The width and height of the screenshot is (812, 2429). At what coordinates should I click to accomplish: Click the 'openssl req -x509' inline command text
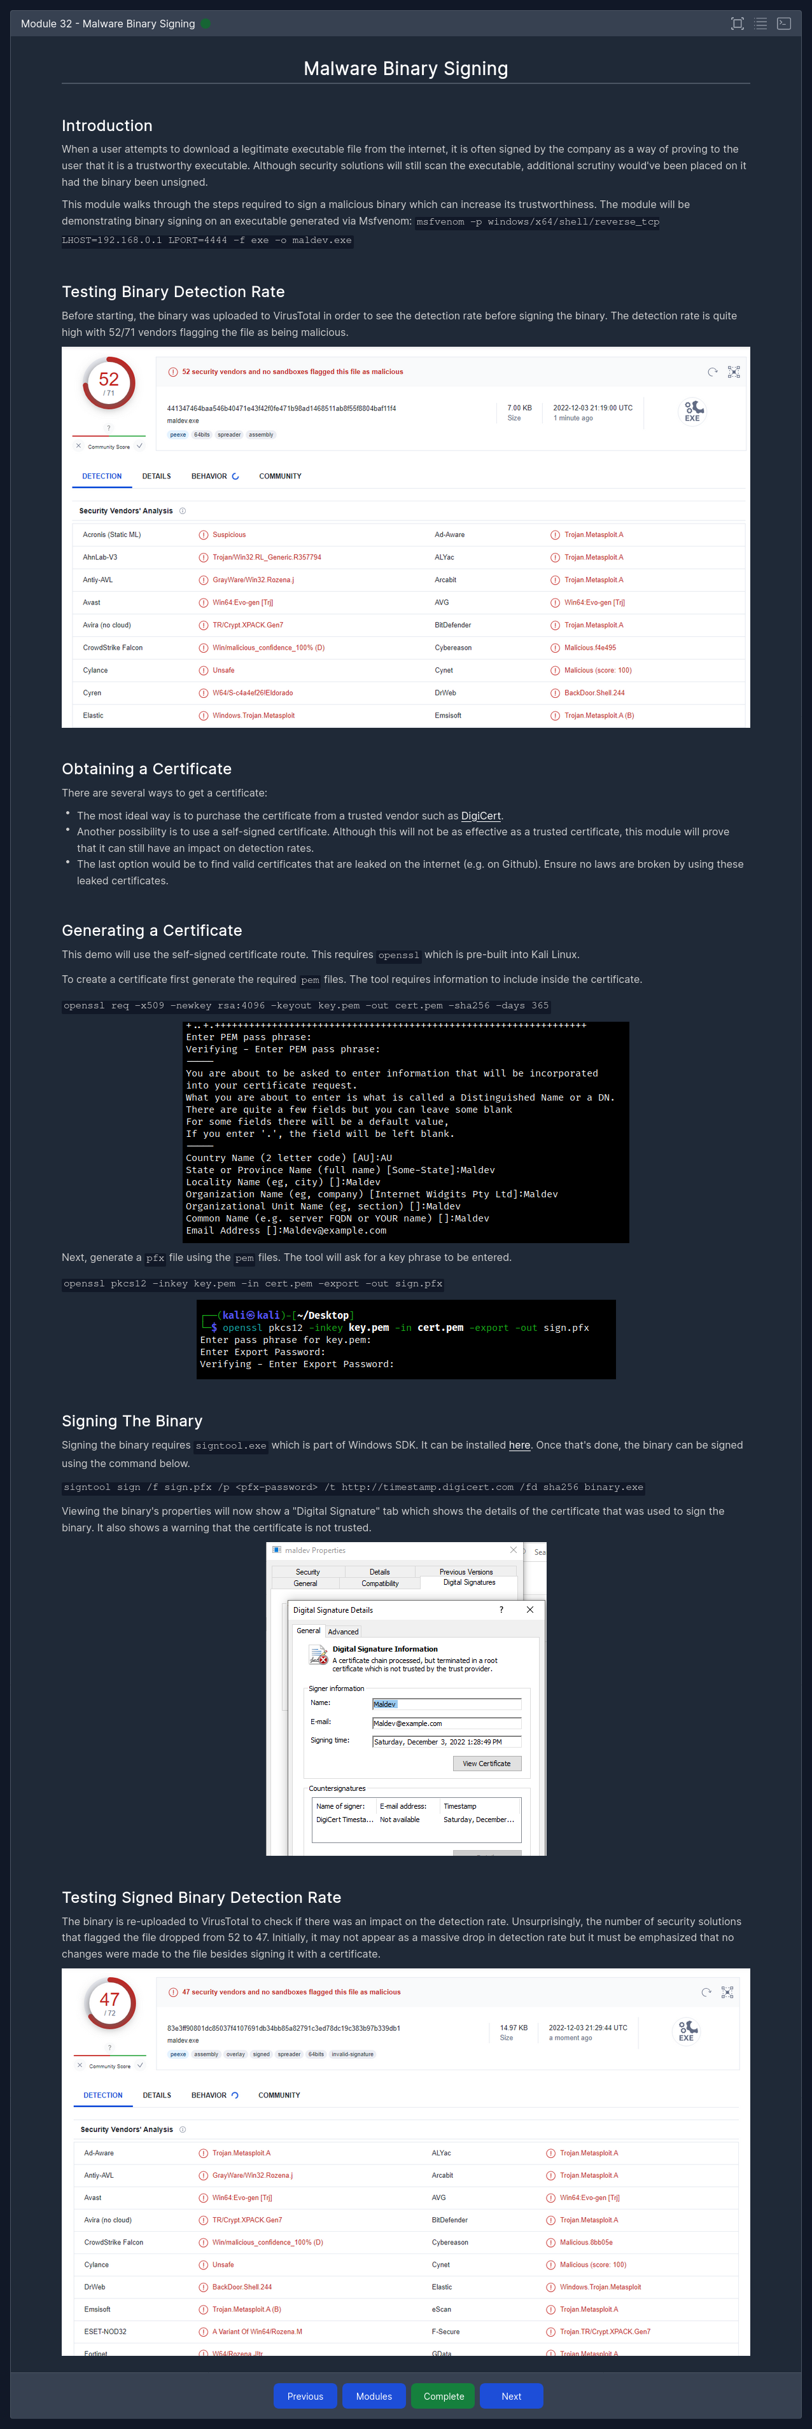coord(305,1005)
